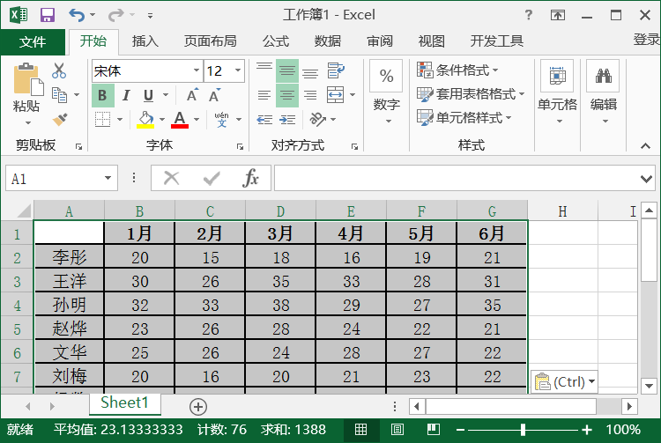
Task: Open the 数字 number format group
Action: pyautogui.click(x=387, y=93)
